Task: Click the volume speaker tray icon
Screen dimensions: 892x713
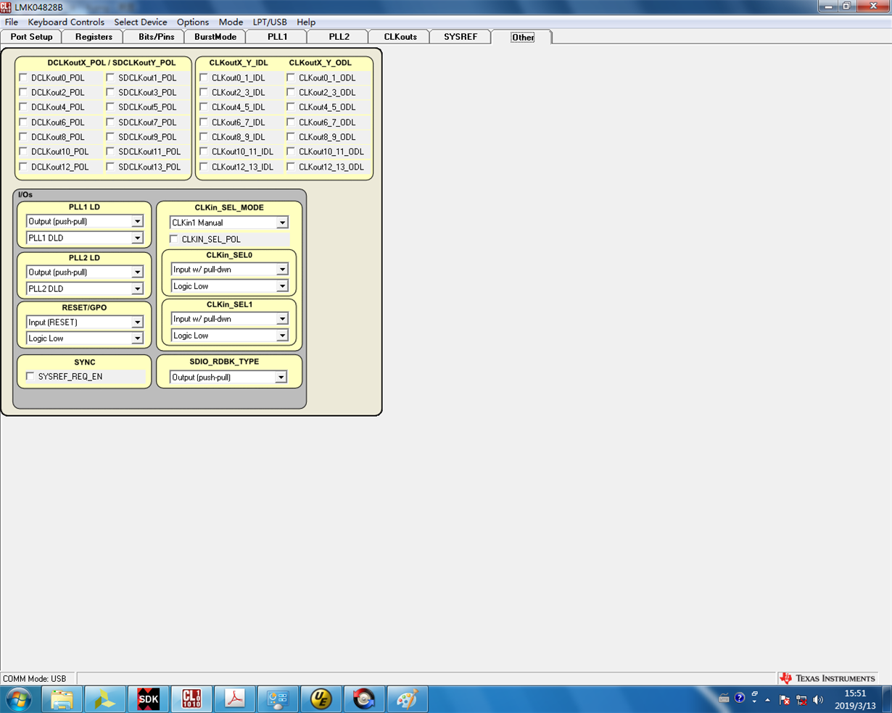Action: tap(818, 699)
